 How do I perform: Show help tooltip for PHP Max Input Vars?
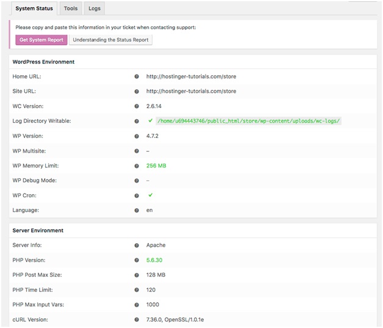click(x=137, y=305)
